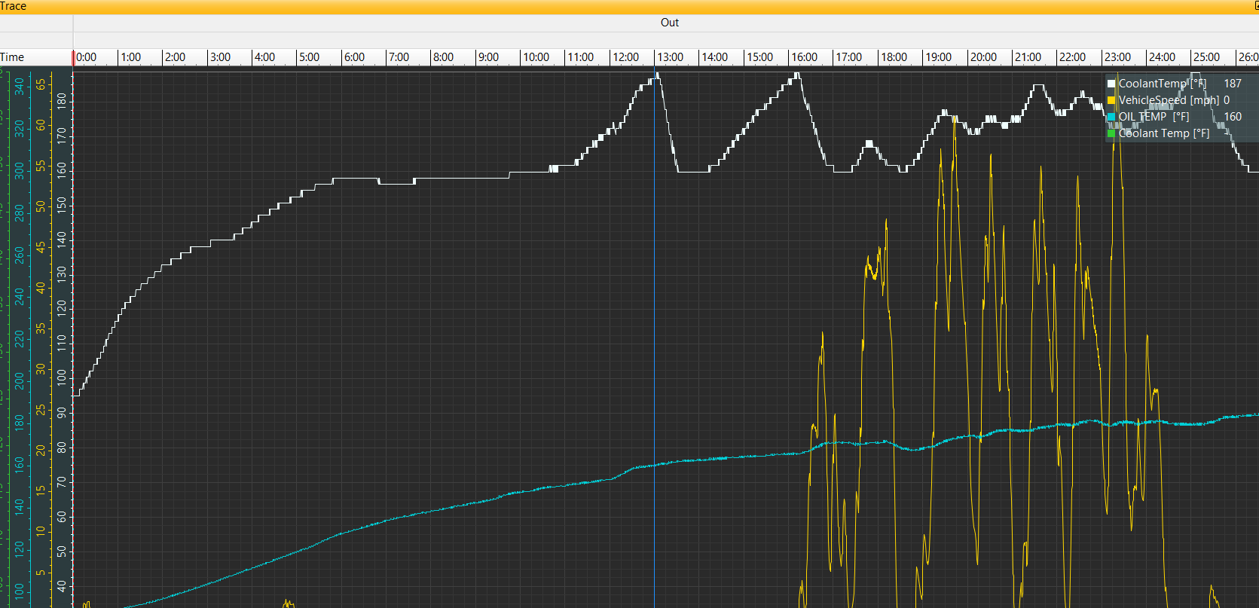This screenshot has width=1259, height=608.
Task: Click the Trace panel's top-right corner icon
Action: click(x=1256, y=5)
